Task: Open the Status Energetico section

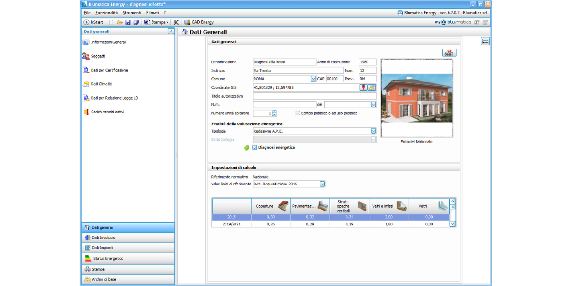Action: coord(108,258)
